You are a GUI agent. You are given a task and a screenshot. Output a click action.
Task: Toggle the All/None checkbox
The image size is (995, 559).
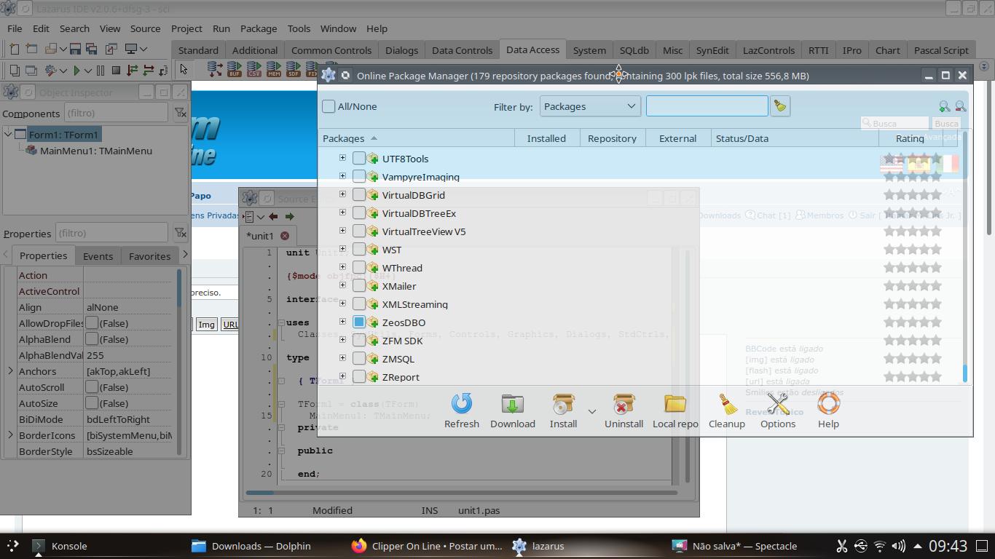pos(329,106)
